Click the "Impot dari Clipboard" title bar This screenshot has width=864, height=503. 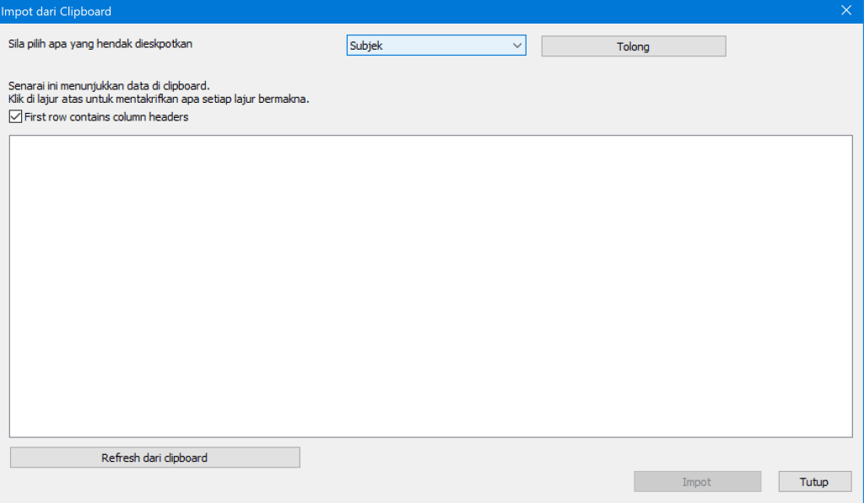pyautogui.click(x=337, y=11)
